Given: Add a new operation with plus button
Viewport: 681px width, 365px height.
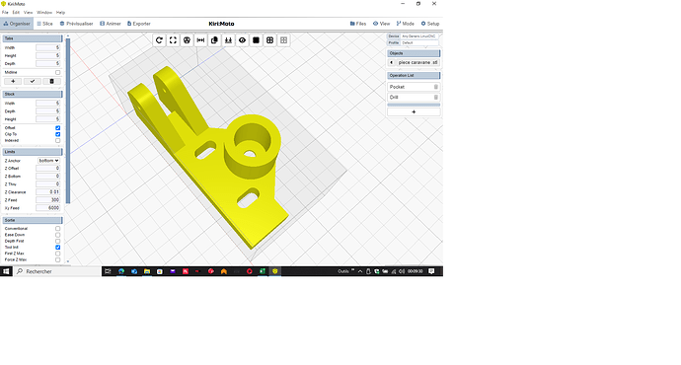Looking at the screenshot, I should coord(414,112).
